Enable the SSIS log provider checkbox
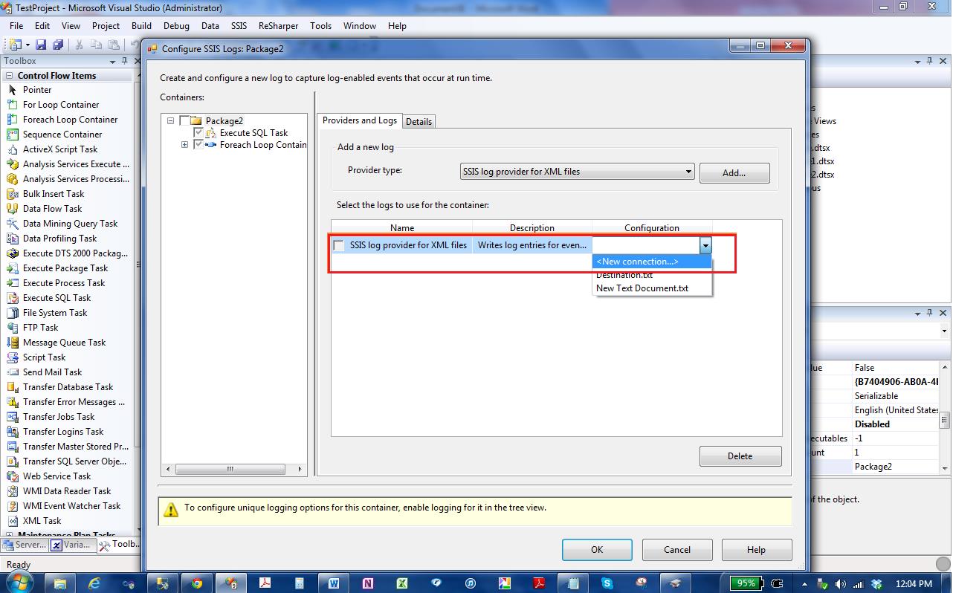 [x=339, y=245]
